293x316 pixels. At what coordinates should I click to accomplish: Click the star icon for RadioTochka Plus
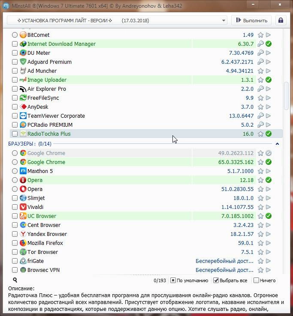click(x=260, y=134)
